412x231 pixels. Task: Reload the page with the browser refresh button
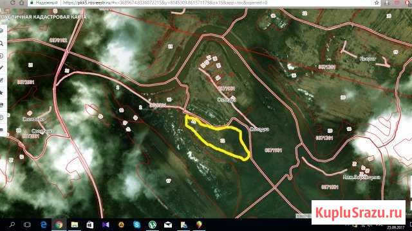12,3
